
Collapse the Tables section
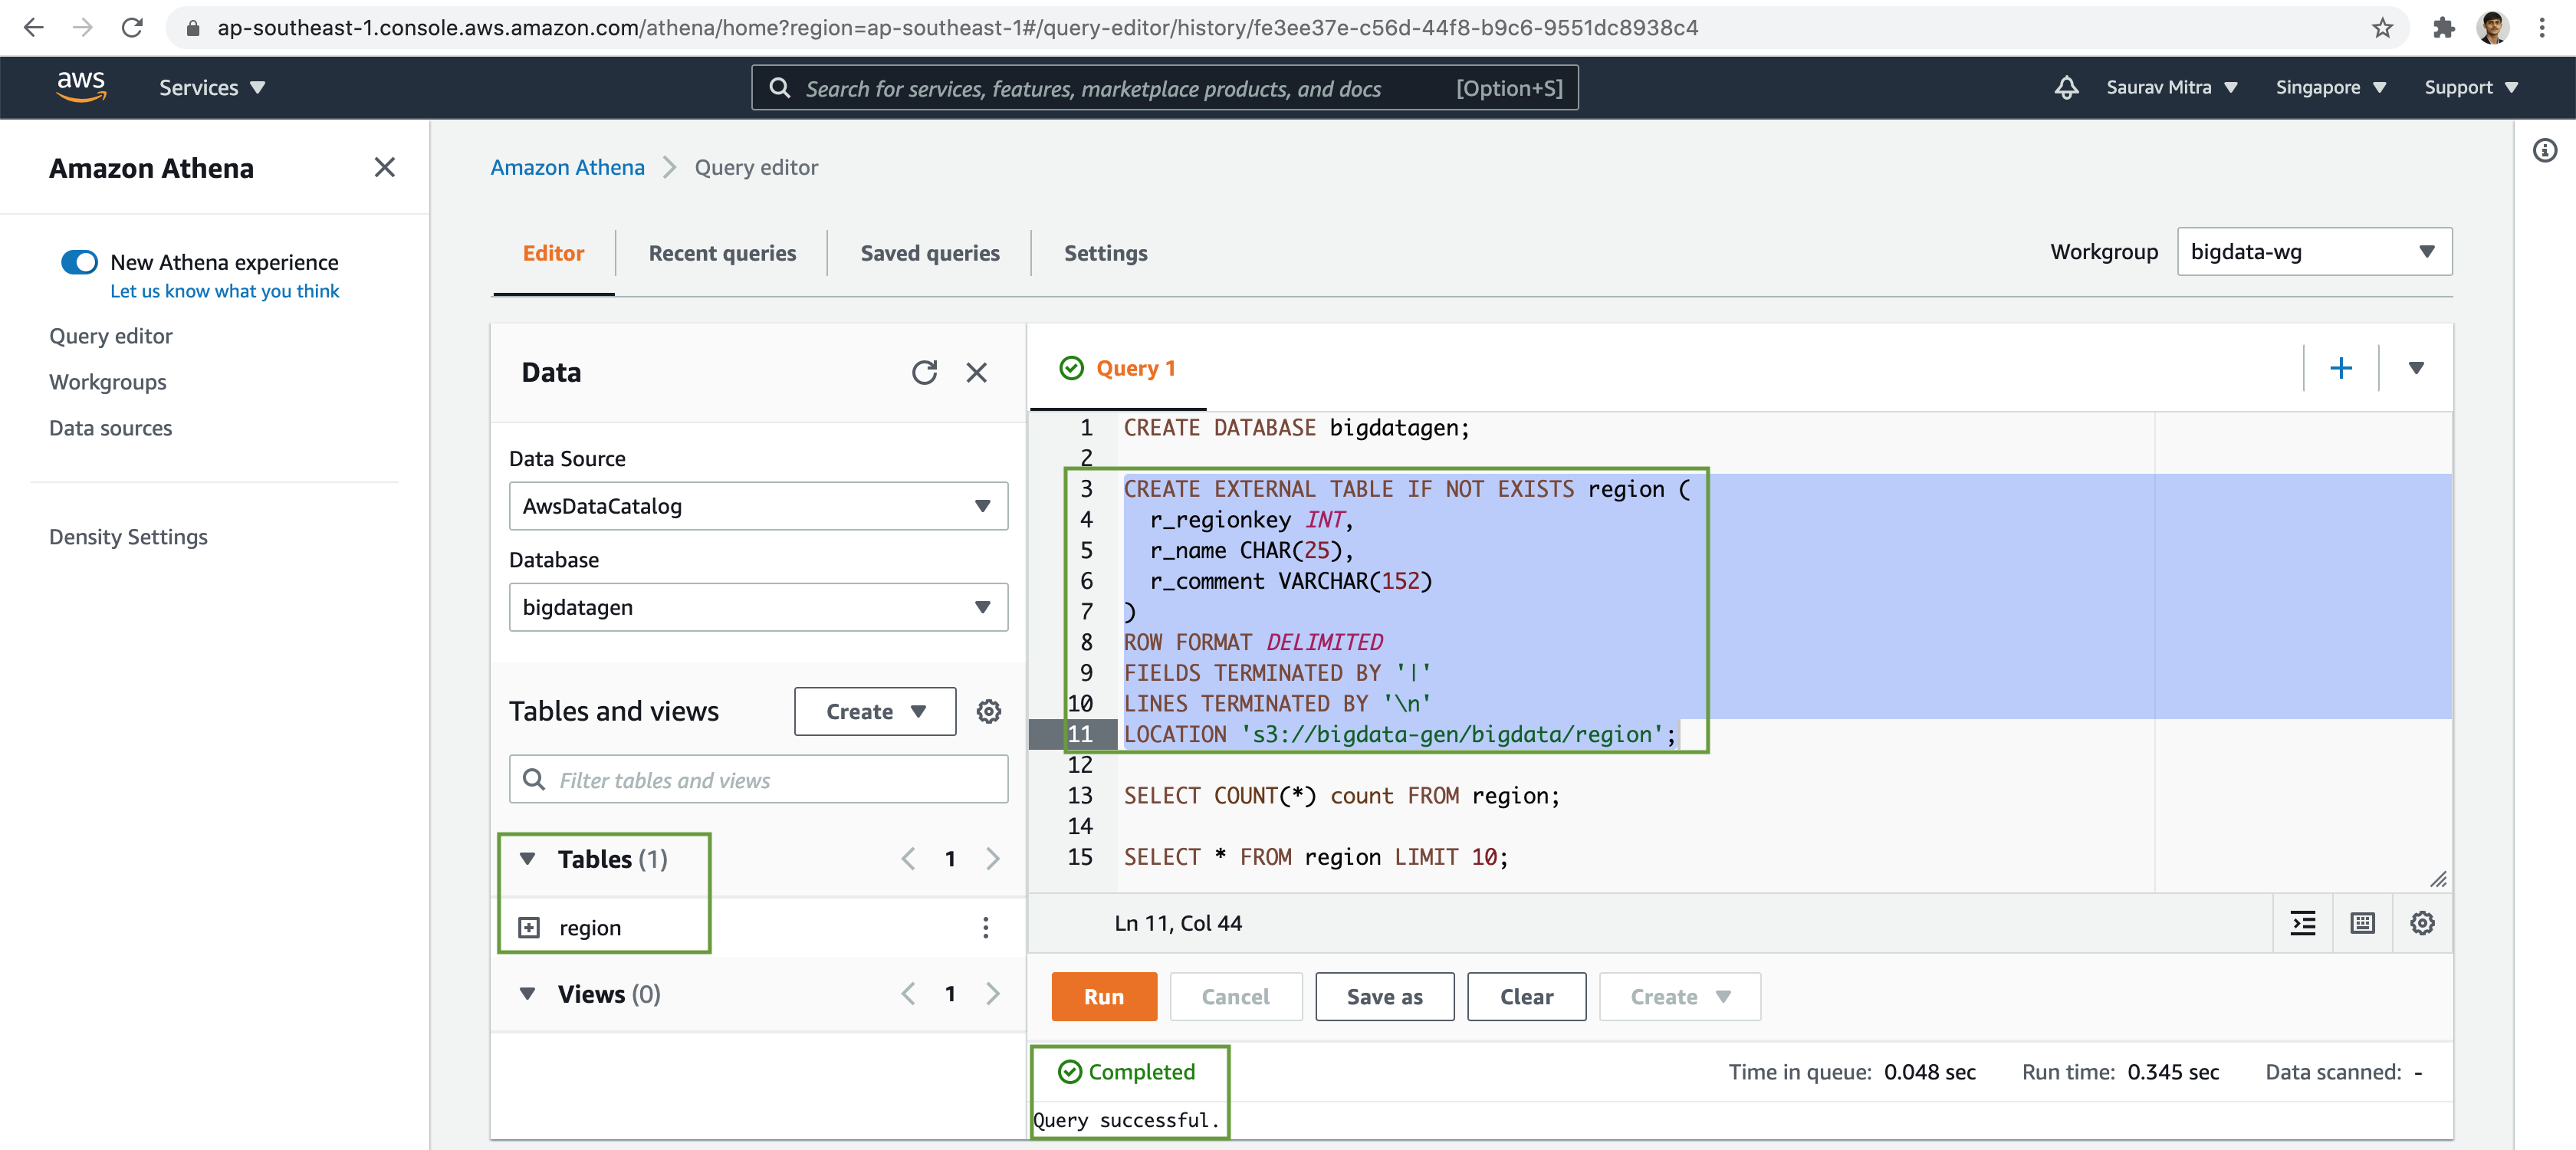(x=527, y=859)
